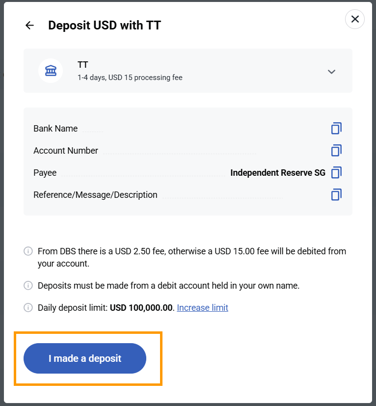The width and height of the screenshot is (376, 406).
Task: Copy the Payee name Independent Reserve SG
Action: point(336,172)
